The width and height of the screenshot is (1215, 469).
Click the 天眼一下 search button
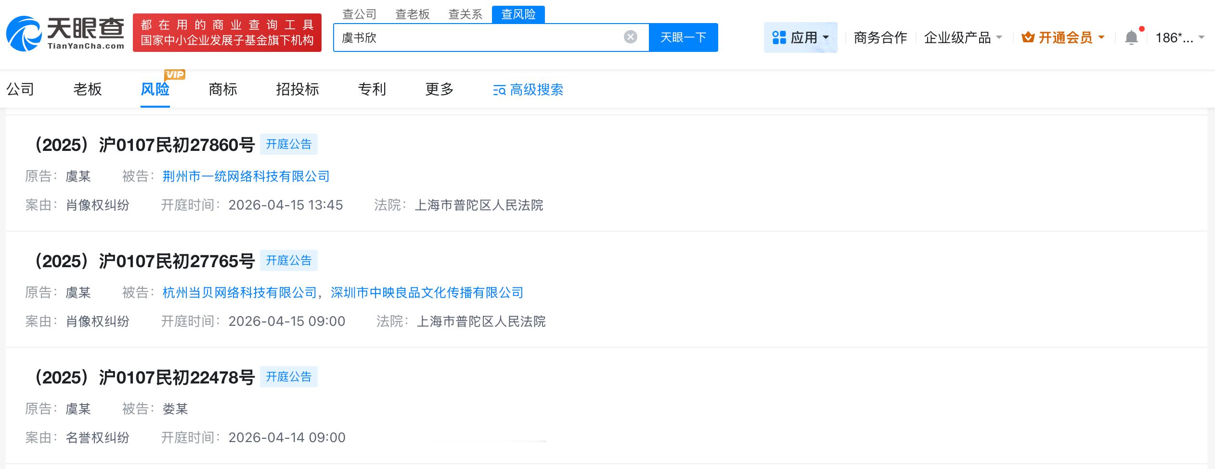click(684, 37)
